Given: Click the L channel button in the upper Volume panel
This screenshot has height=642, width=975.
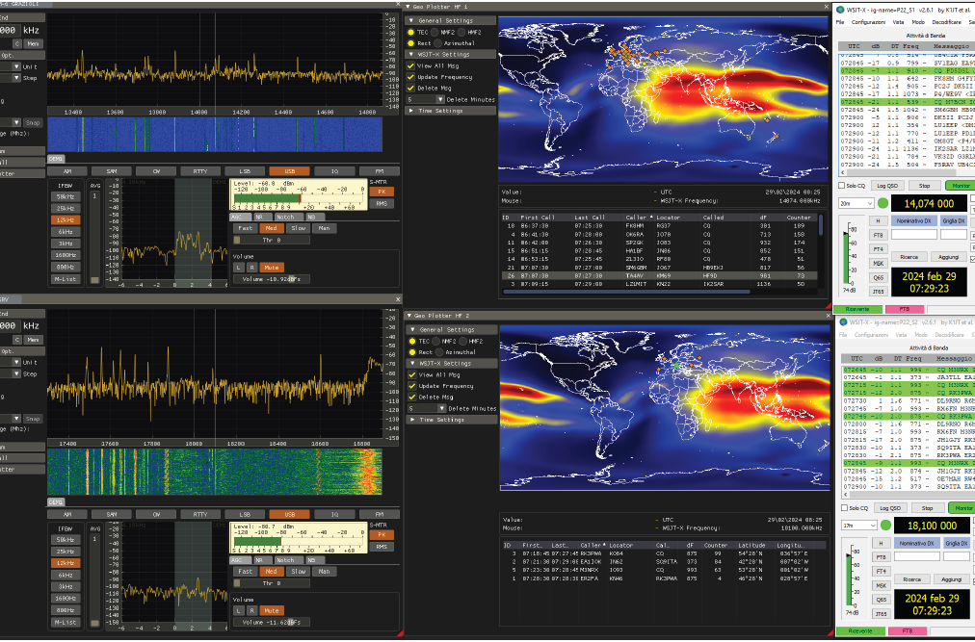Looking at the screenshot, I should [238, 267].
